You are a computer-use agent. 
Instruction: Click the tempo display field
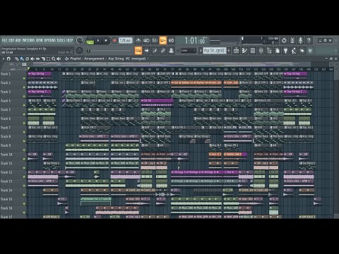pos(125,41)
